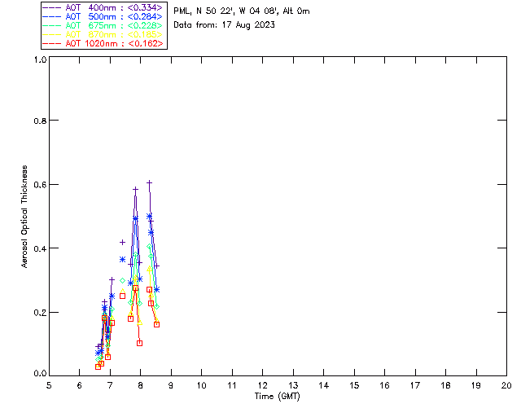The height and width of the screenshot is (417, 521).
Task: Click the last red square marker near 8.5 hours
Action: point(156,324)
